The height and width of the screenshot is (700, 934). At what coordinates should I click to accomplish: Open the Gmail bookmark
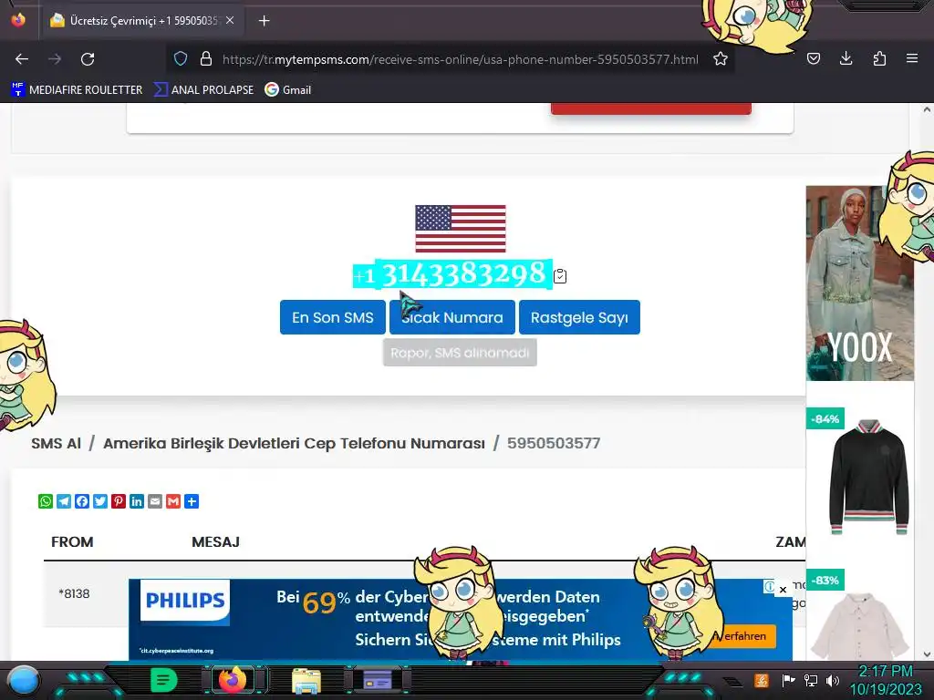click(x=288, y=90)
